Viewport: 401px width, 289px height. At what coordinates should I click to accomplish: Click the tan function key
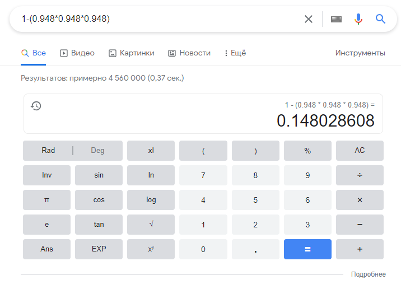[x=99, y=225]
